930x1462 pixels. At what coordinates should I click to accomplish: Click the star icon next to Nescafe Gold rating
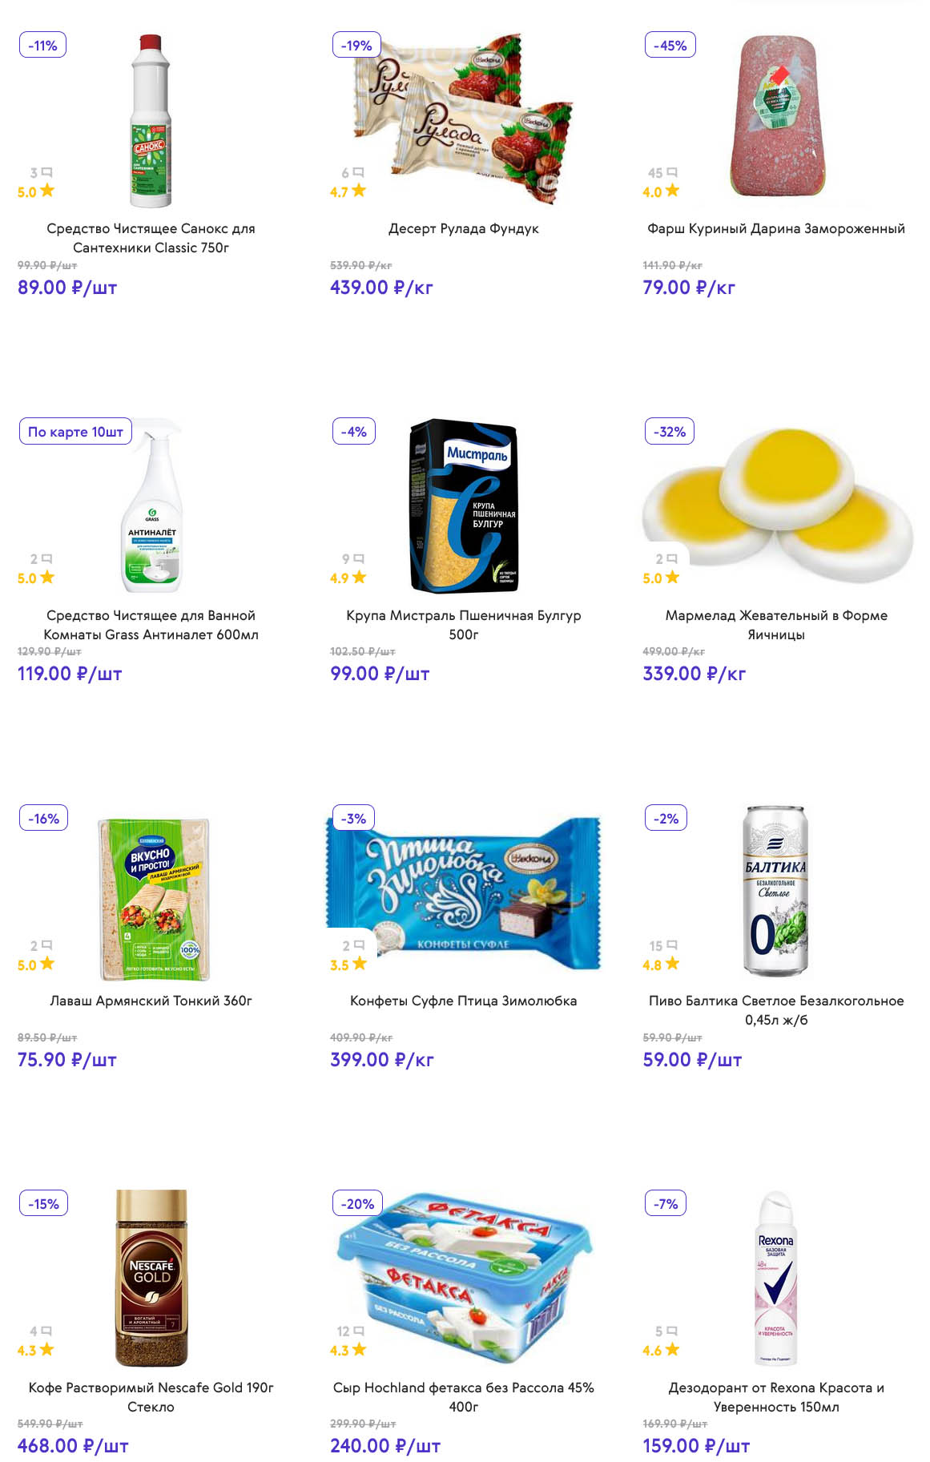[x=47, y=1350]
